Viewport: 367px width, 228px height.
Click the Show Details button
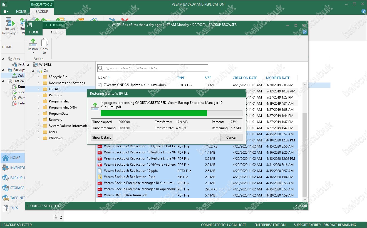click(102, 137)
